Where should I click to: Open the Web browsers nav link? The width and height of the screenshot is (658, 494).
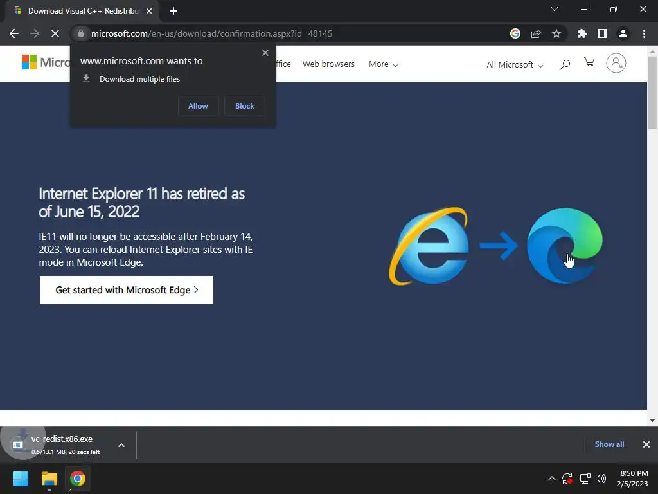(x=328, y=64)
